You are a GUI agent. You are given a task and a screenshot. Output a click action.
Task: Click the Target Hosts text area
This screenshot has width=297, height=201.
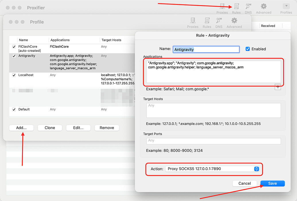coord(213,110)
